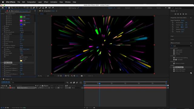Click Play in the Preview panel

(181, 14)
